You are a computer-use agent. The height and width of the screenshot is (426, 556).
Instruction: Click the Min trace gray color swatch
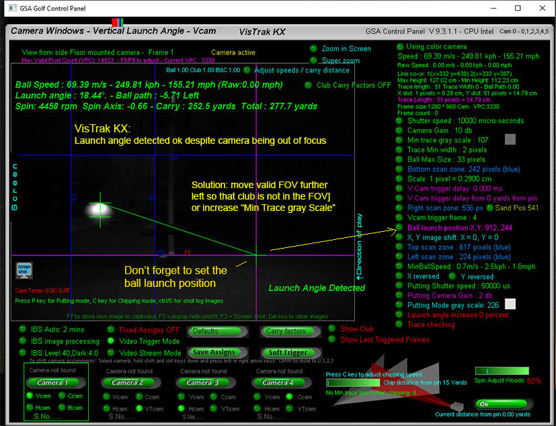[x=510, y=139]
